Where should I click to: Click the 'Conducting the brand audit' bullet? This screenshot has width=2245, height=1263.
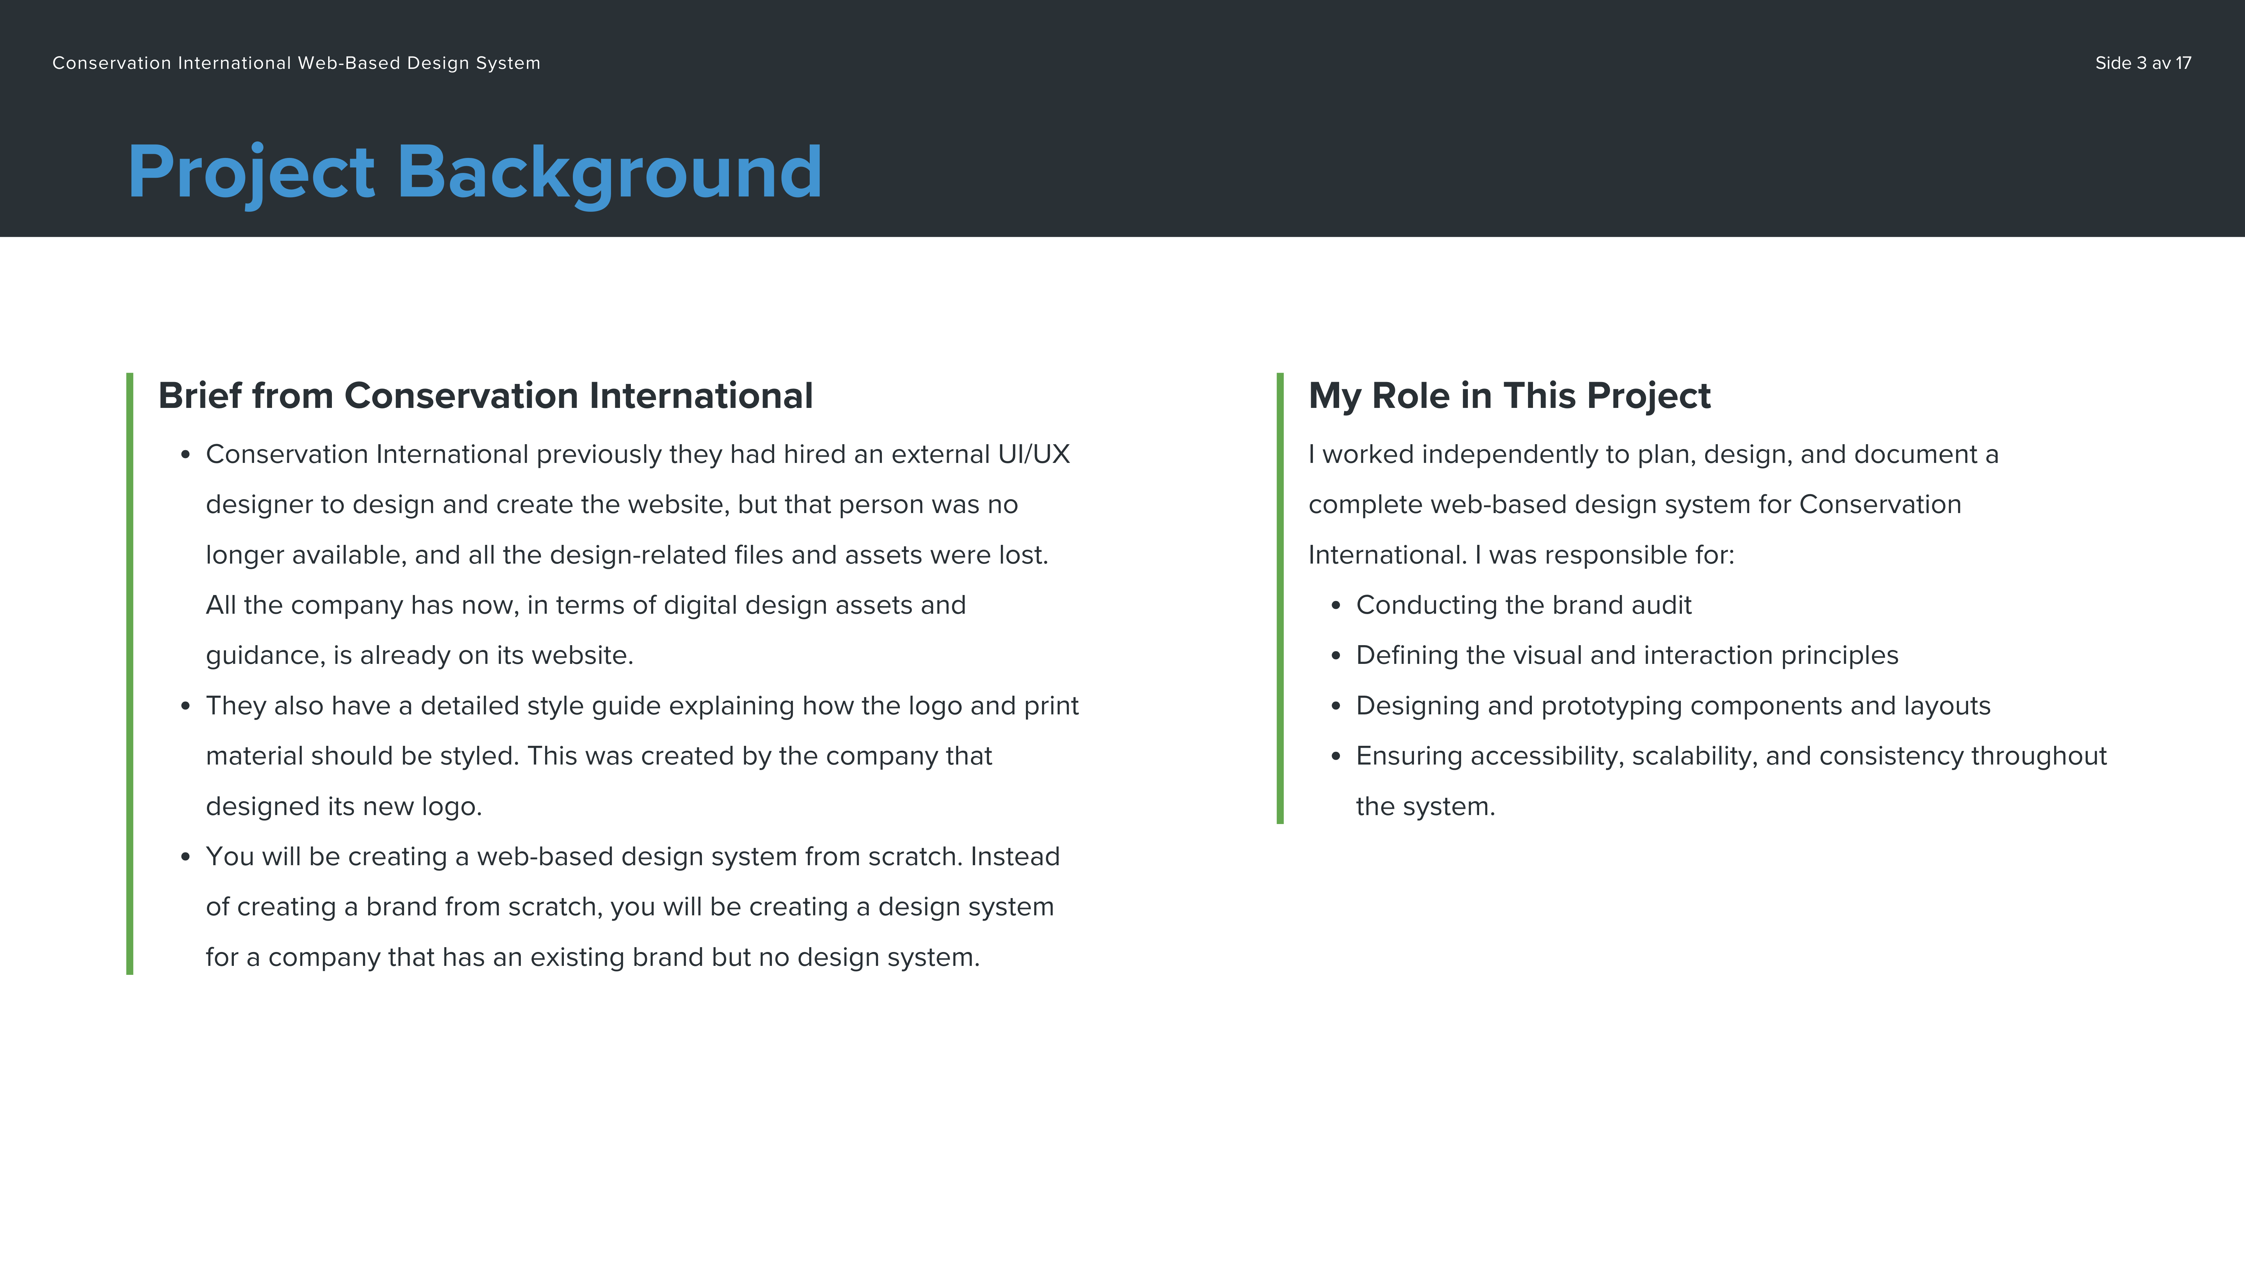1523,605
